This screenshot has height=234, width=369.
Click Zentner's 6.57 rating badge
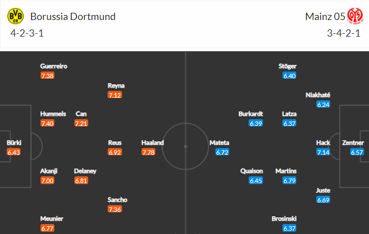[357, 152]
